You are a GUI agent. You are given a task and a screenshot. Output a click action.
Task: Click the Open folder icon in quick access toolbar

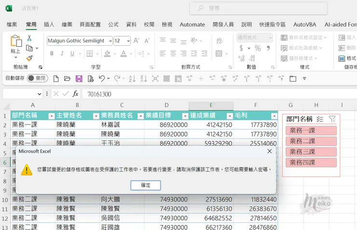point(67,79)
